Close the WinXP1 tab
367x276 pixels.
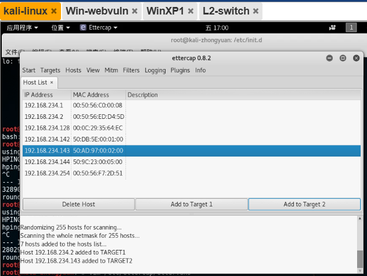(190, 11)
